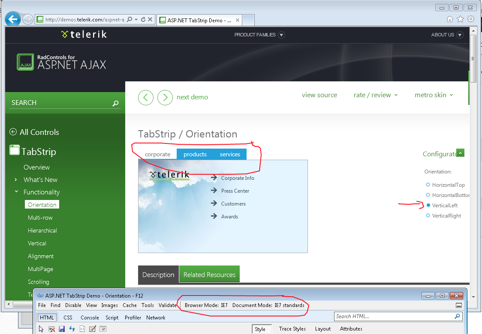Open Favorites star icon
482x334 pixels.
[x=460, y=19]
